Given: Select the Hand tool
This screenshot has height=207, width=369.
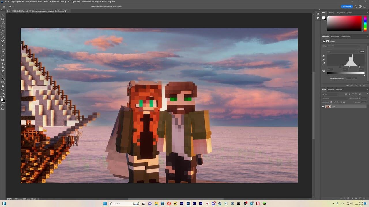Looking at the screenshot, I should pos(3,86).
